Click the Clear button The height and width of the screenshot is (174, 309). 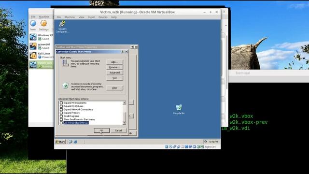tap(114, 88)
